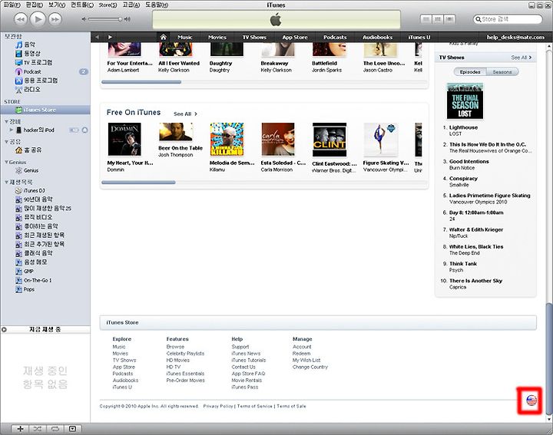
Task: Collapse the Genius section
Action: point(6,162)
